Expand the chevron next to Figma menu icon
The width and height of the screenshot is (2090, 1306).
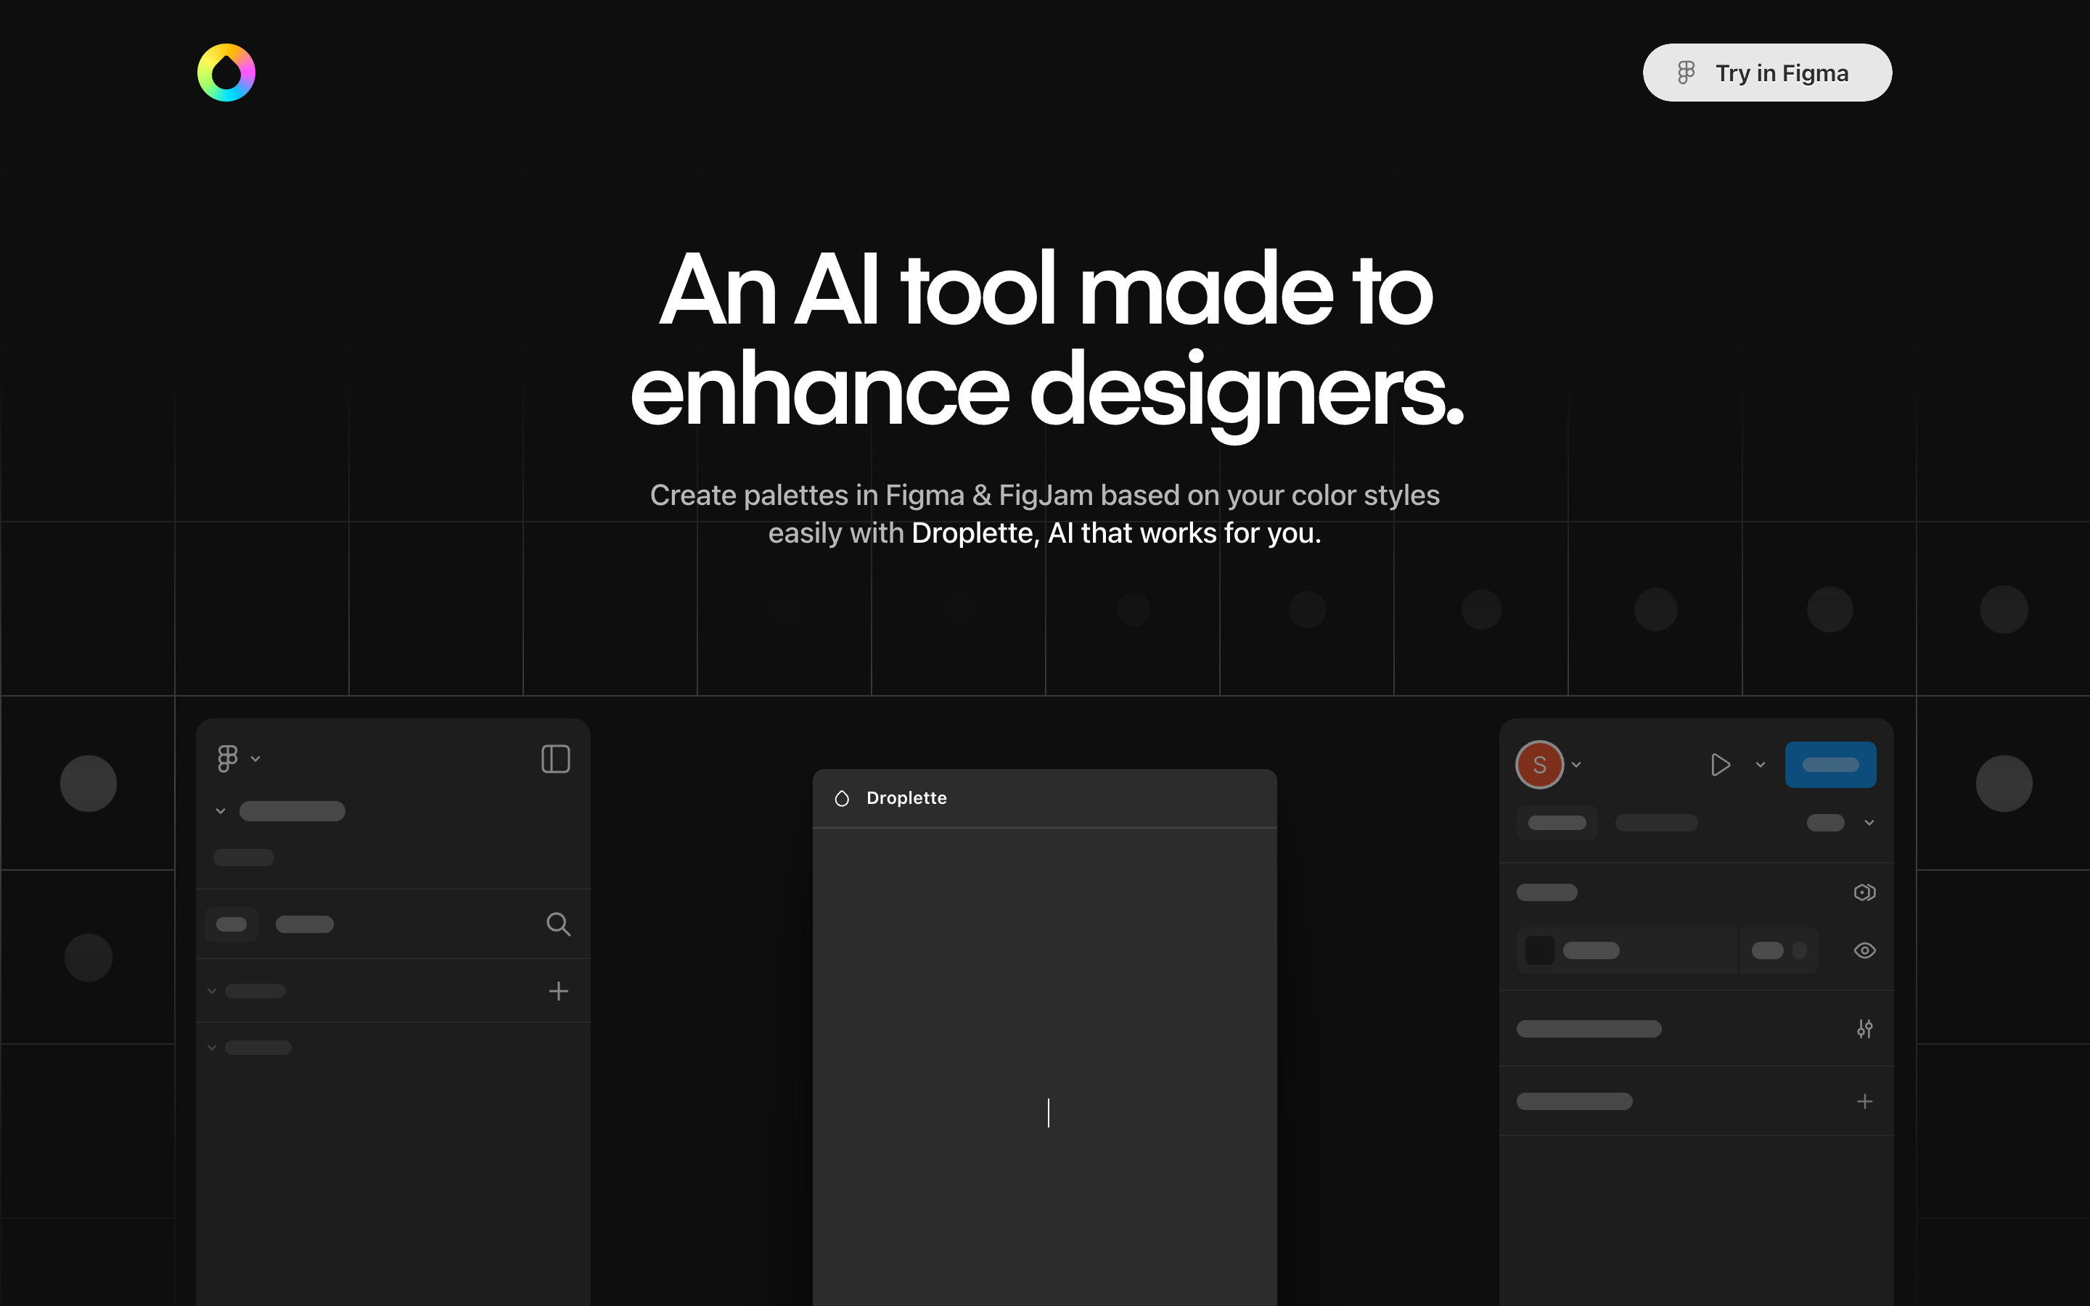point(255,758)
